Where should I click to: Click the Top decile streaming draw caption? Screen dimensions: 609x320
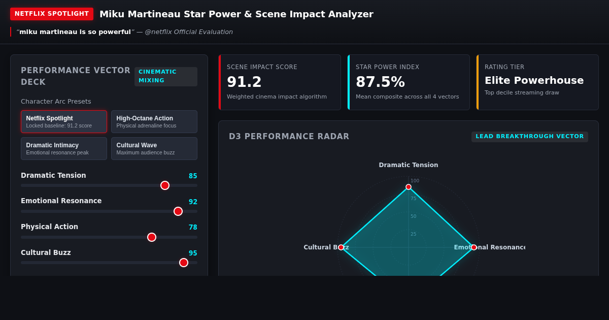coord(522,93)
